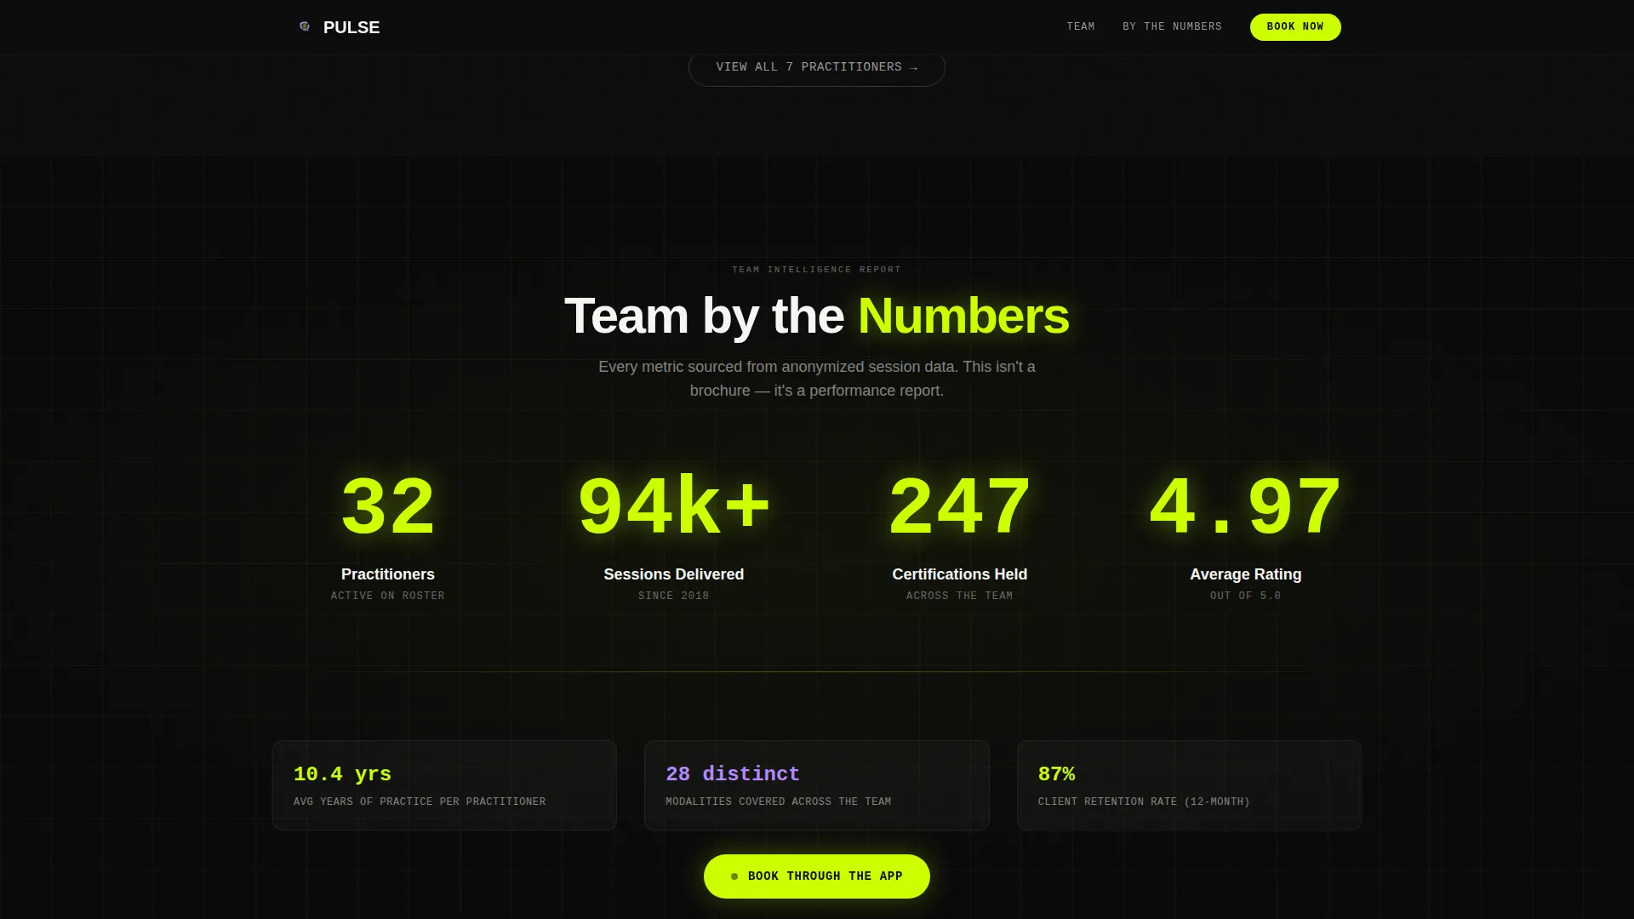Click the PULSE logo icon

[305, 26]
